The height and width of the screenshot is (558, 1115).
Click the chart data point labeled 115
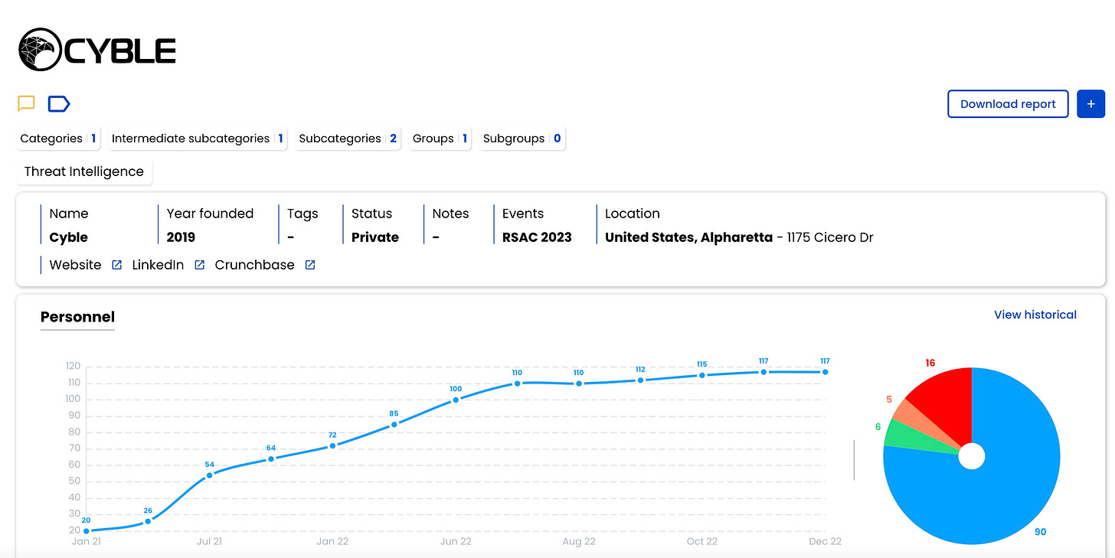(702, 375)
